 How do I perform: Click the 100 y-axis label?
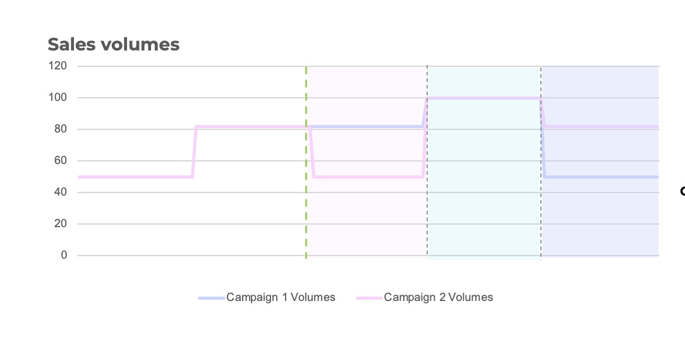coord(58,97)
